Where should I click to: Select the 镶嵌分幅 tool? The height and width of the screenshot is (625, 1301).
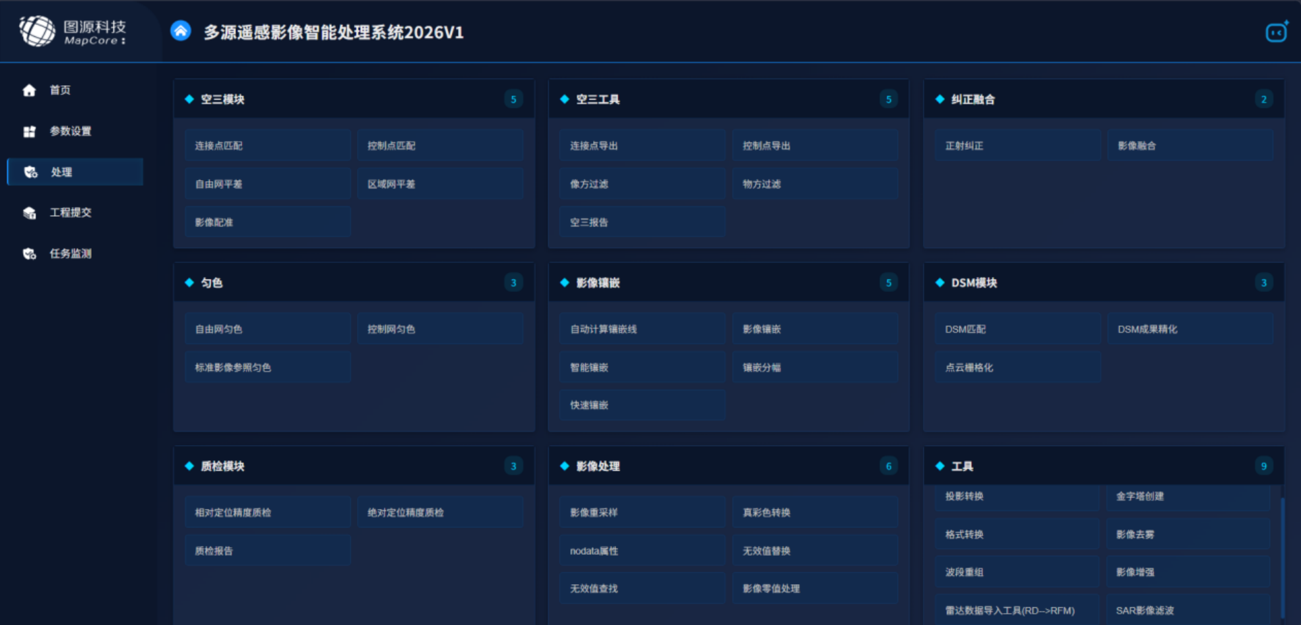[x=815, y=367]
